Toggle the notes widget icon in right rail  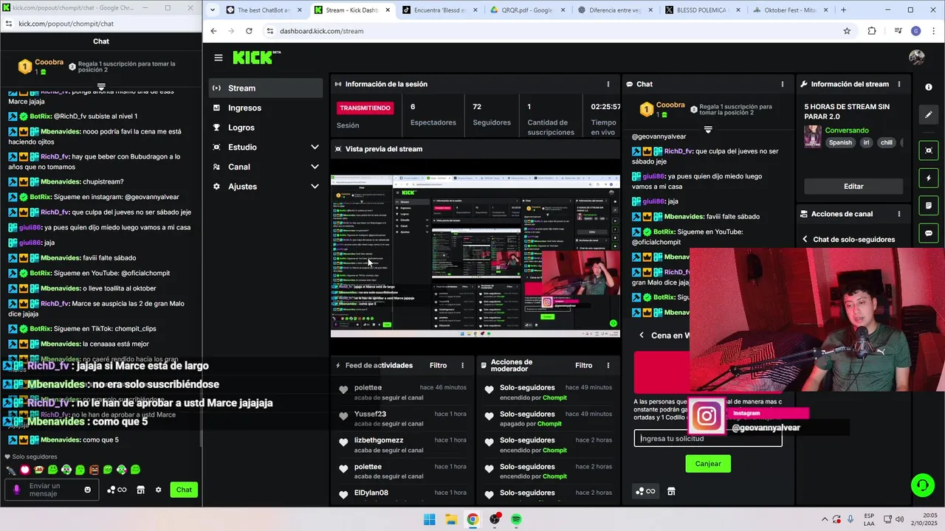(929, 206)
